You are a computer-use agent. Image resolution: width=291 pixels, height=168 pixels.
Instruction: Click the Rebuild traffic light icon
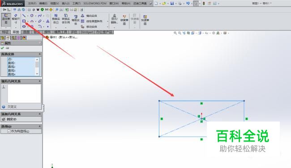click(204, 3)
